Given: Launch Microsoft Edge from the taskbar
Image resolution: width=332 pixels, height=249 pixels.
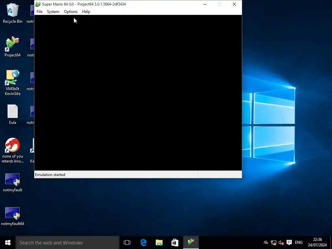Looking at the screenshot, I should [143, 243].
